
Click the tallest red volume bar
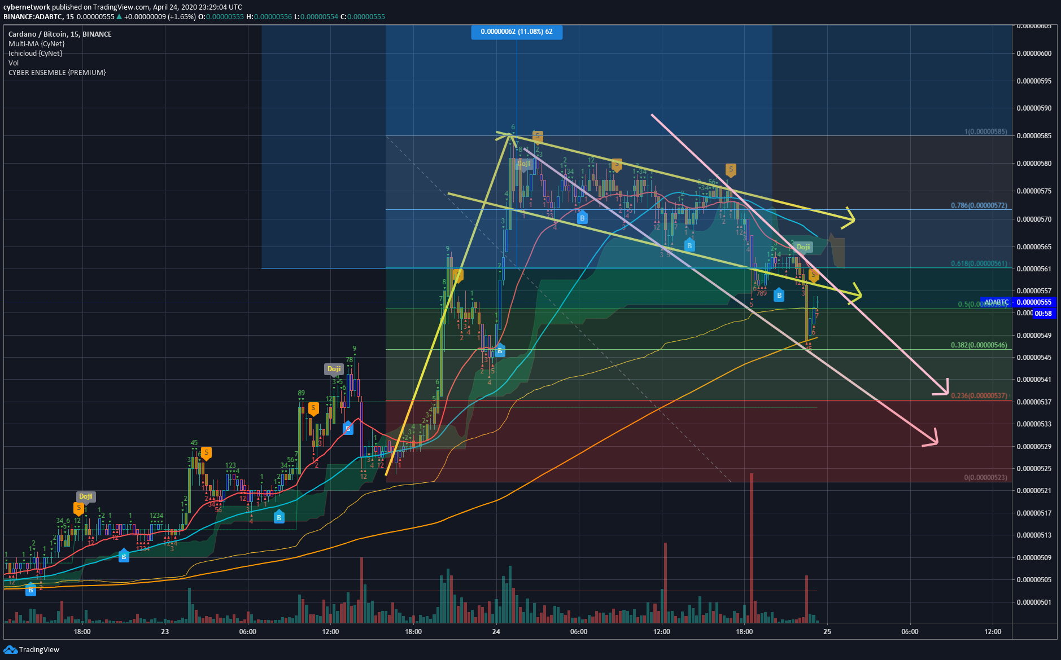click(x=752, y=548)
